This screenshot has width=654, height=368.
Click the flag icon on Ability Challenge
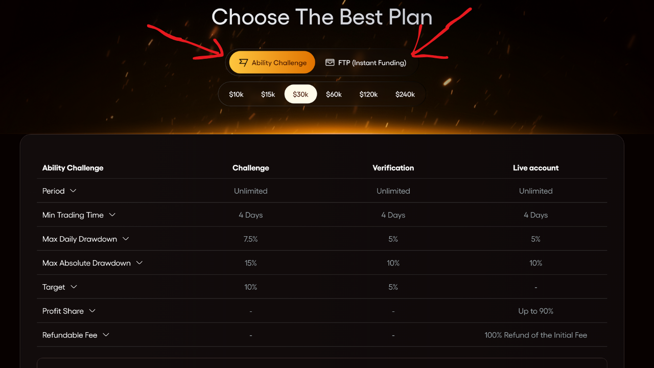(x=243, y=62)
